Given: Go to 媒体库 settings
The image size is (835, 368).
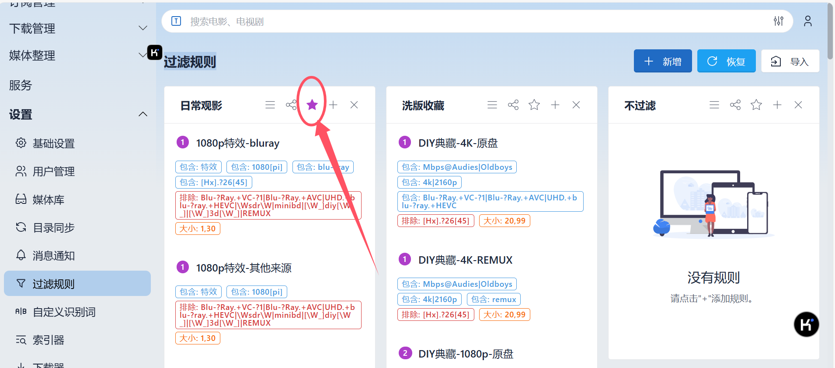Looking at the screenshot, I should (x=78, y=199).
